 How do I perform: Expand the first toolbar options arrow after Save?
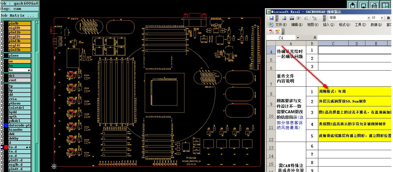click(x=277, y=18)
